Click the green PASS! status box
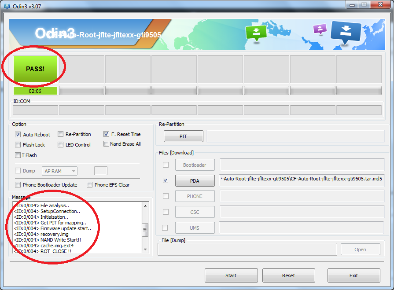Screen dimensions: 394x290 click(35, 69)
